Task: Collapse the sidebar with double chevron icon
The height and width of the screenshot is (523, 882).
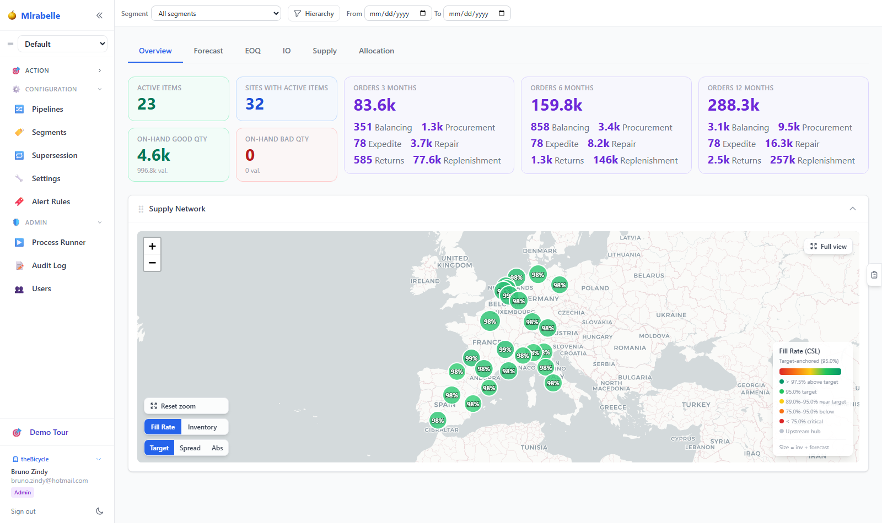Action: tap(99, 15)
